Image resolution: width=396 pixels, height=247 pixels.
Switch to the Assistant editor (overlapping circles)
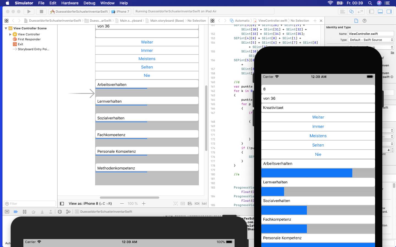[x=351, y=12]
